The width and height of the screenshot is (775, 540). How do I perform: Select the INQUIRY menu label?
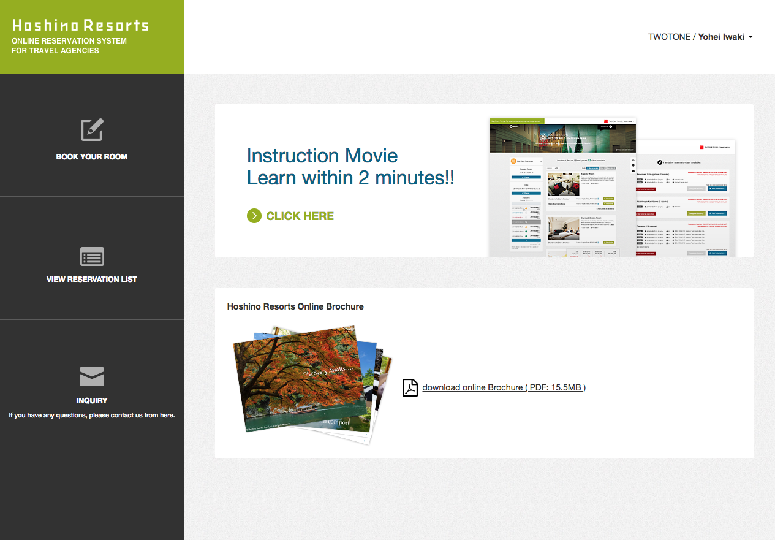92,401
